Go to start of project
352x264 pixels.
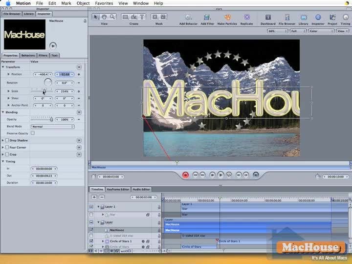tap(195, 175)
